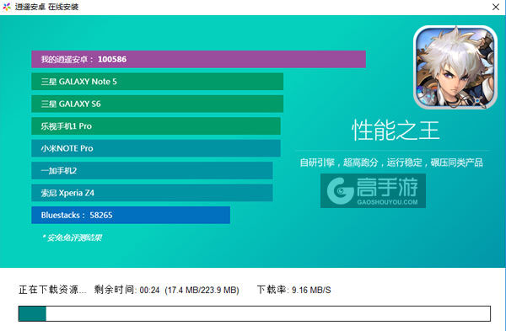This screenshot has height=331, width=506.
Task: Click the 小米NOTE Pro benchmark bar
Action: coord(156,148)
